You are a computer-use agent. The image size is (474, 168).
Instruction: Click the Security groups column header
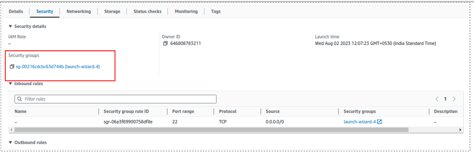tap(360, 111)
